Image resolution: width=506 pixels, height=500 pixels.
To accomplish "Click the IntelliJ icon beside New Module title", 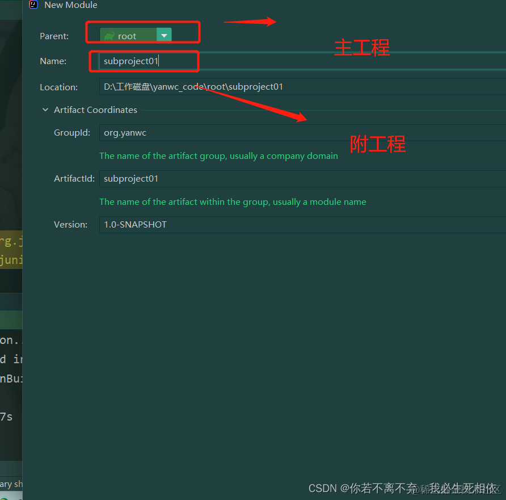I will pyautogui.click(x=33, y=5).
